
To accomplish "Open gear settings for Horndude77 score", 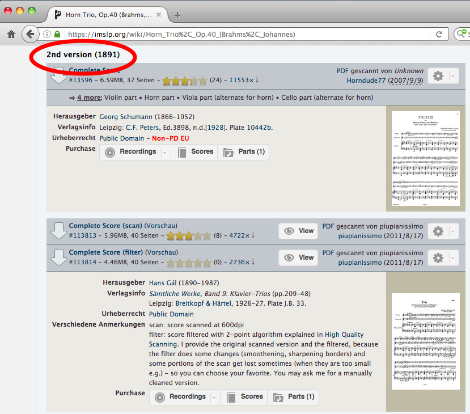I will [442, 76].
